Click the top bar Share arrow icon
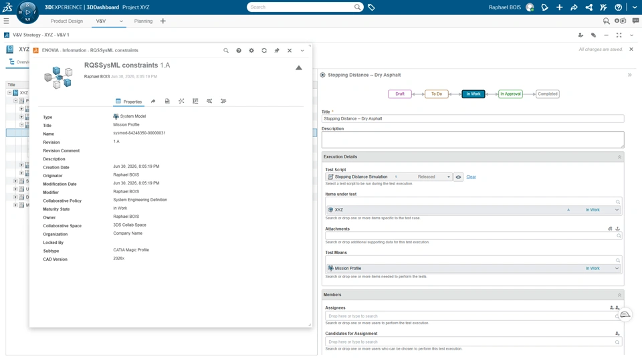This screenshot has width=642, height=361. point(574,7)
